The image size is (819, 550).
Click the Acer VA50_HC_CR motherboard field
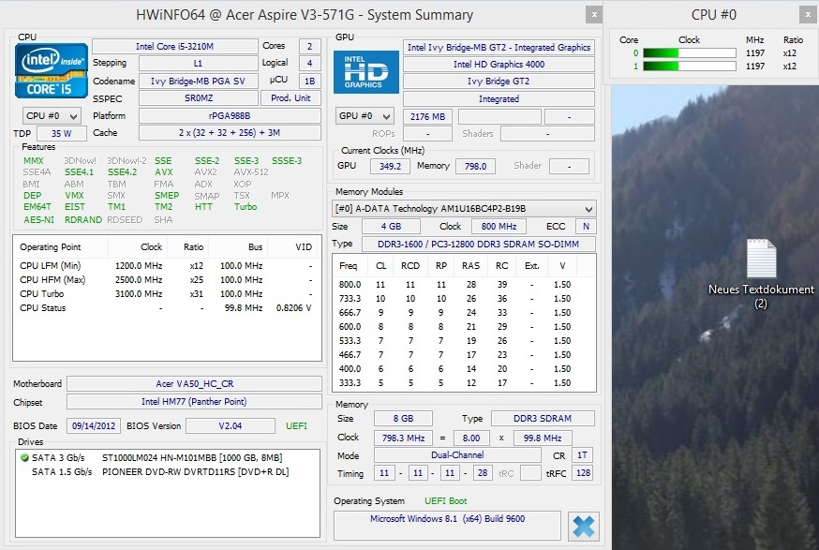tap(194, 384)
